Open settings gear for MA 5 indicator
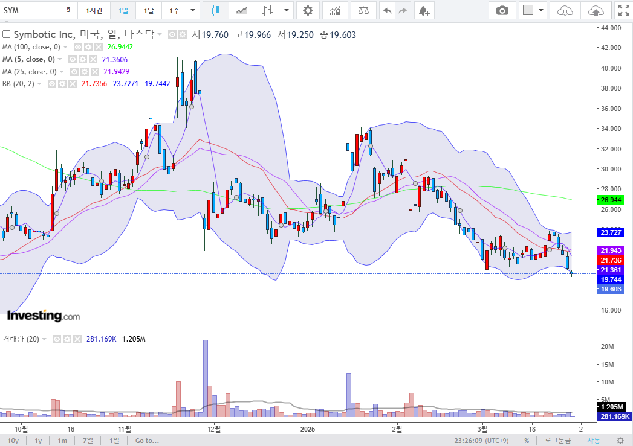633x446 pixels. (x=83, y=59)
